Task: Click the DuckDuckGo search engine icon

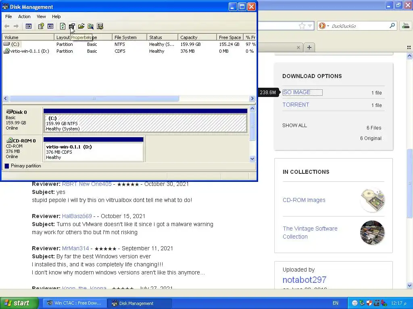Action: pyautogui.click(x=322, y=26)
